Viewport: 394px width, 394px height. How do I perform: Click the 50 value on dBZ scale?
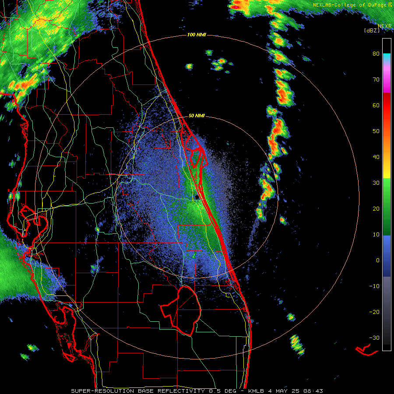[x=376, y=131]
